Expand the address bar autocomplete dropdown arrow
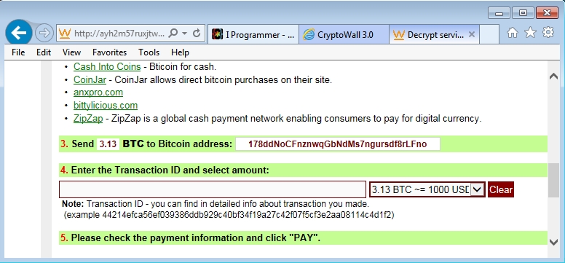This screenshot has height=263, width=565. tap(184, 34)
